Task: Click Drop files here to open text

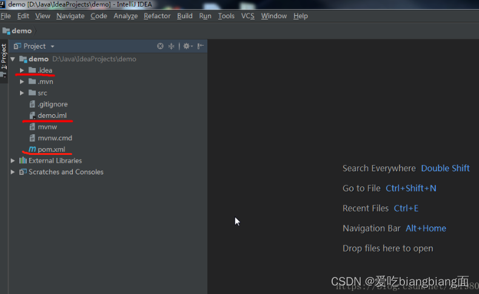Action: (387, 248)
